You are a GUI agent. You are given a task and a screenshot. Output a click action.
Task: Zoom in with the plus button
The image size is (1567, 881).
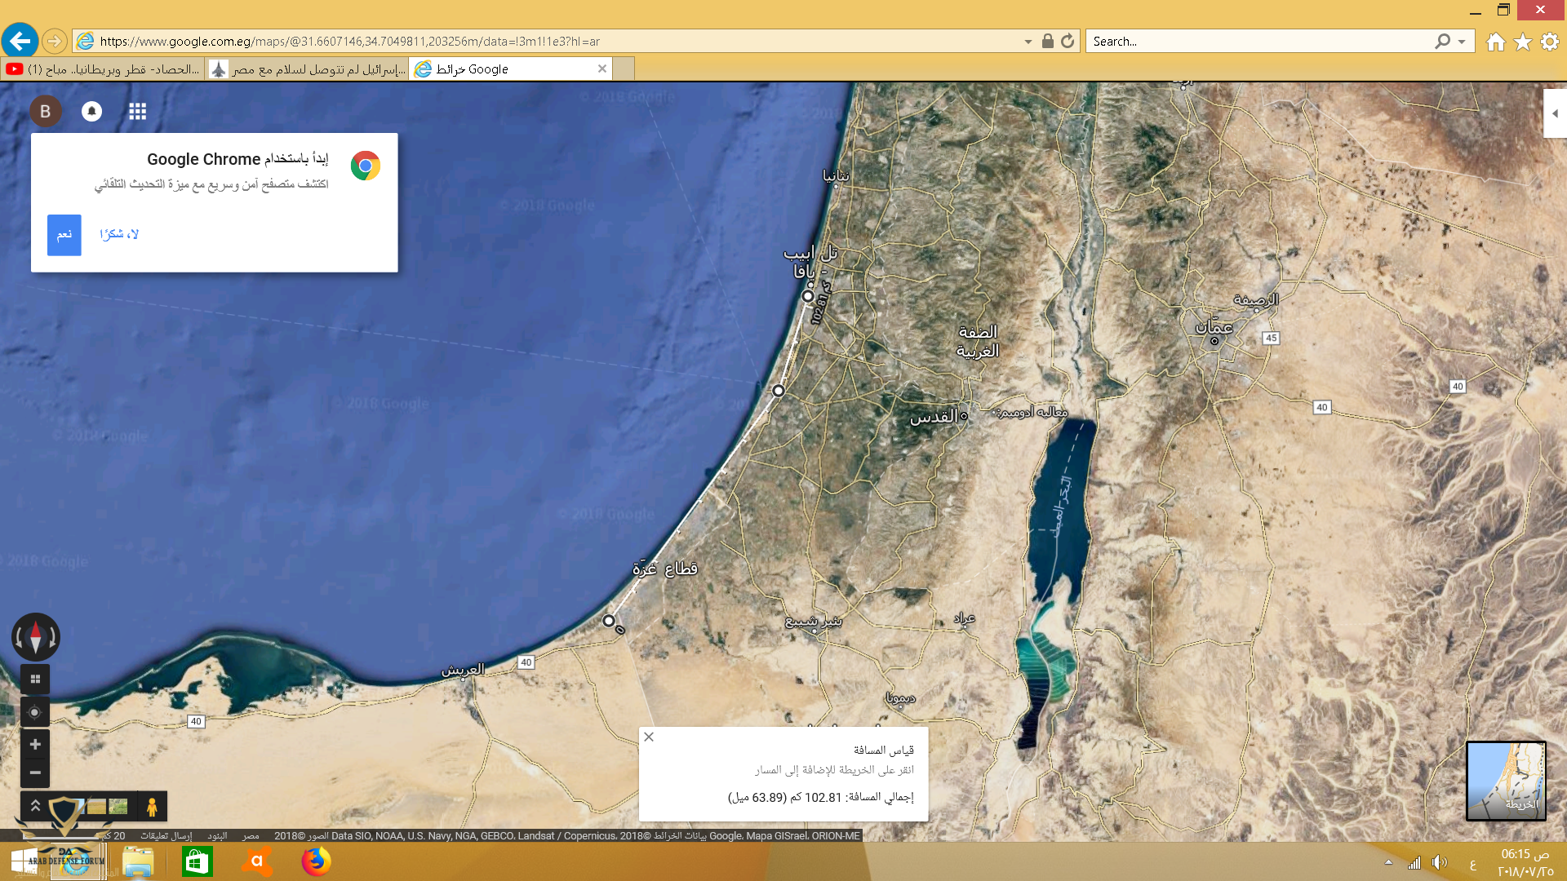point(35,744)
